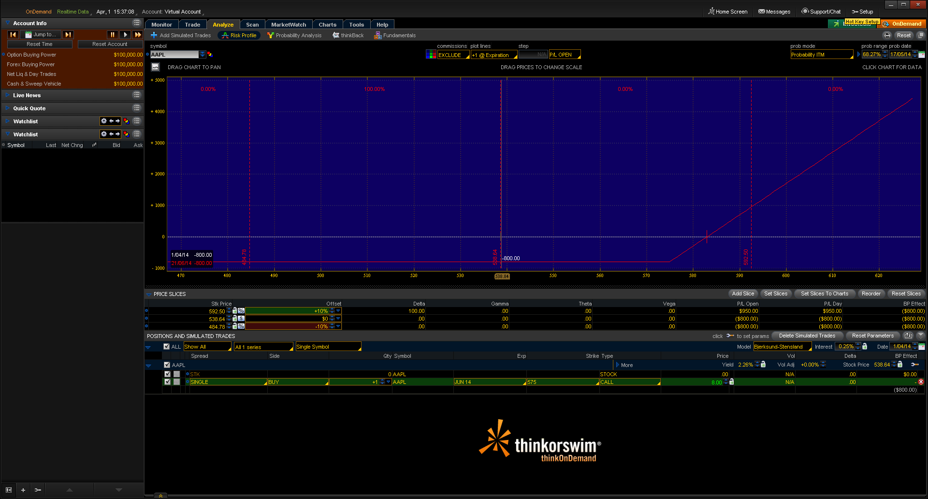Open Probability Analysis view
This screenshot has height=499, width=928.
point(294,35)
